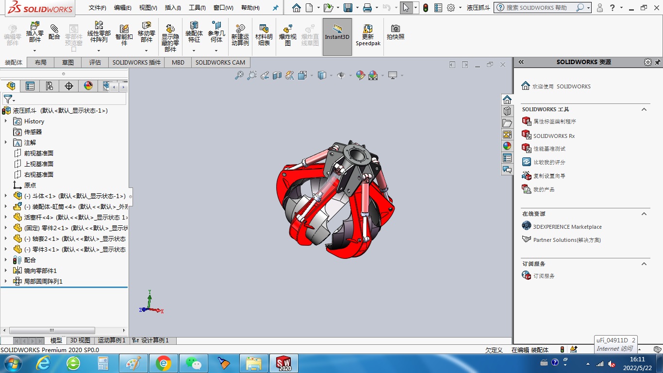Click Update Speedpak (更新 Speedpak) tool
This screenshot has height=373, width=663.
click(x=368, y=34)
